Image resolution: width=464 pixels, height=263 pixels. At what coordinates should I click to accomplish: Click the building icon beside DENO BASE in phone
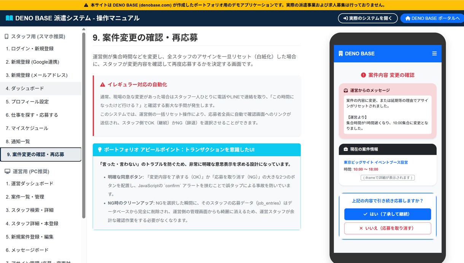pos(341,54)
